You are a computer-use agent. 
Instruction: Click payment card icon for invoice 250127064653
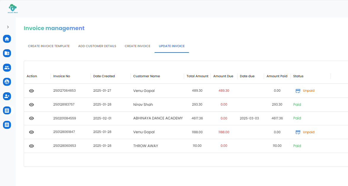298,91
